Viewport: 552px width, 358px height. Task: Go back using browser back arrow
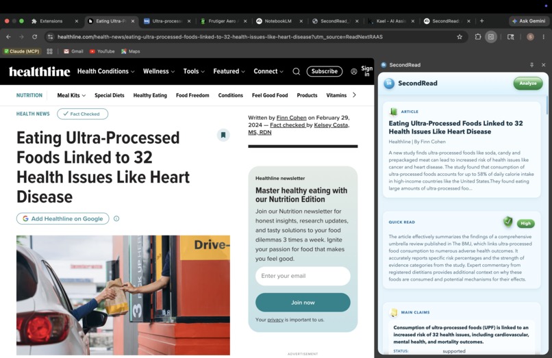[8, 36]
